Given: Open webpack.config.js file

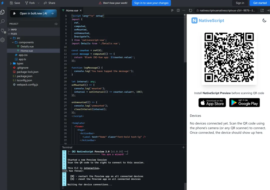Looking at the screenshot, I should click(x=33, y=84).
